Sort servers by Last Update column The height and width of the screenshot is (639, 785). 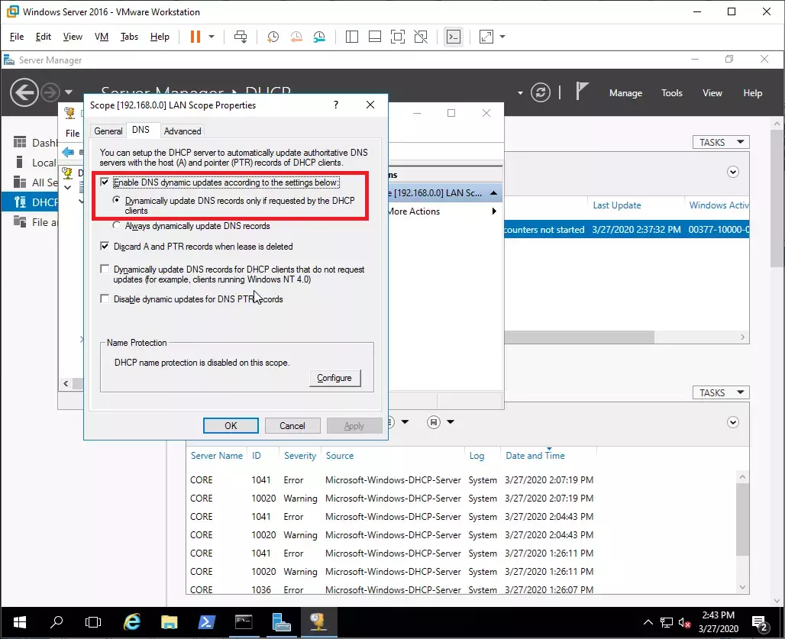[617, 205]
